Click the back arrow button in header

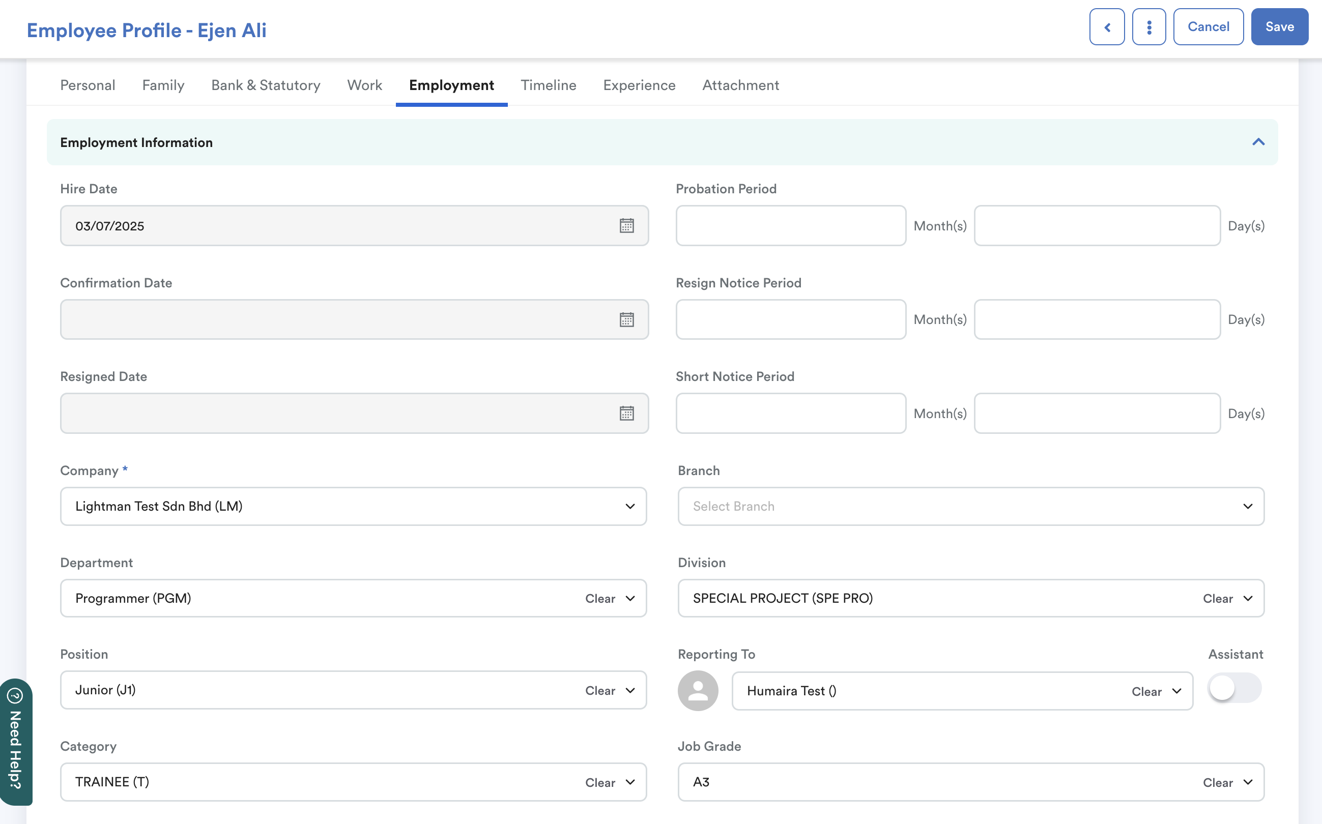(1107, 26)
